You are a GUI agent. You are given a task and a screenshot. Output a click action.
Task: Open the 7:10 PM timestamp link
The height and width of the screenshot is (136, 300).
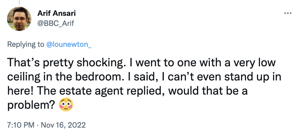(21, 125)
